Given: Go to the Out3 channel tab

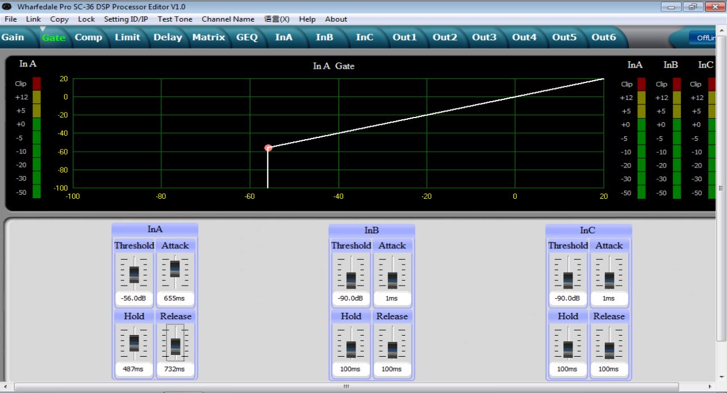Looking at the screenshot, I should 484,37.
